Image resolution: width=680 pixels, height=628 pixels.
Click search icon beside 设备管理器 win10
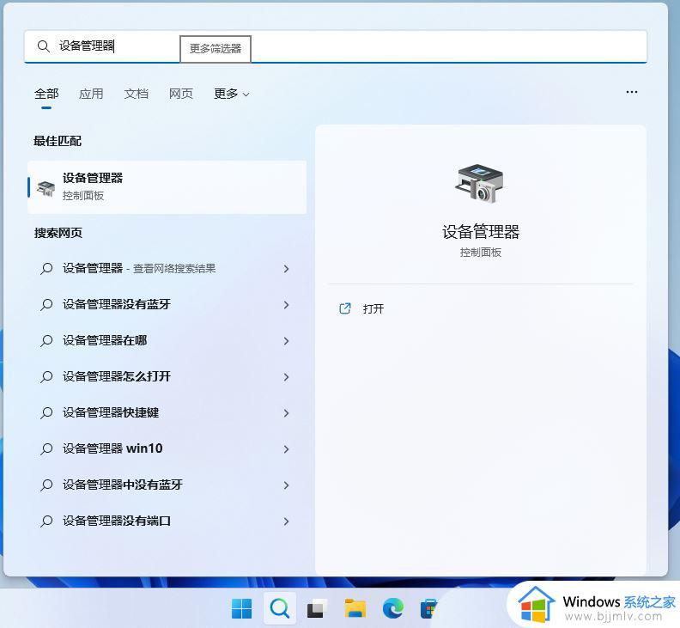pos(46,449)
